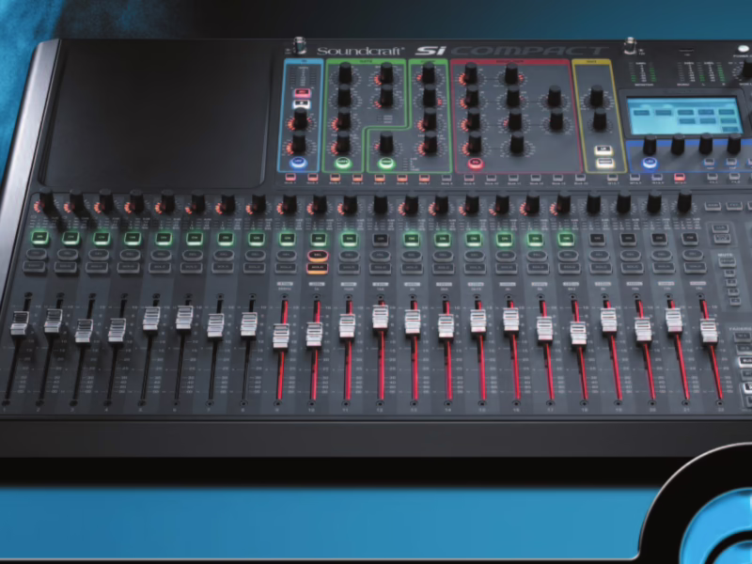Tap the blue touchscreen display
Image resolution: width=752 pixels, height=564 pixels.
[x=684, y=116]
